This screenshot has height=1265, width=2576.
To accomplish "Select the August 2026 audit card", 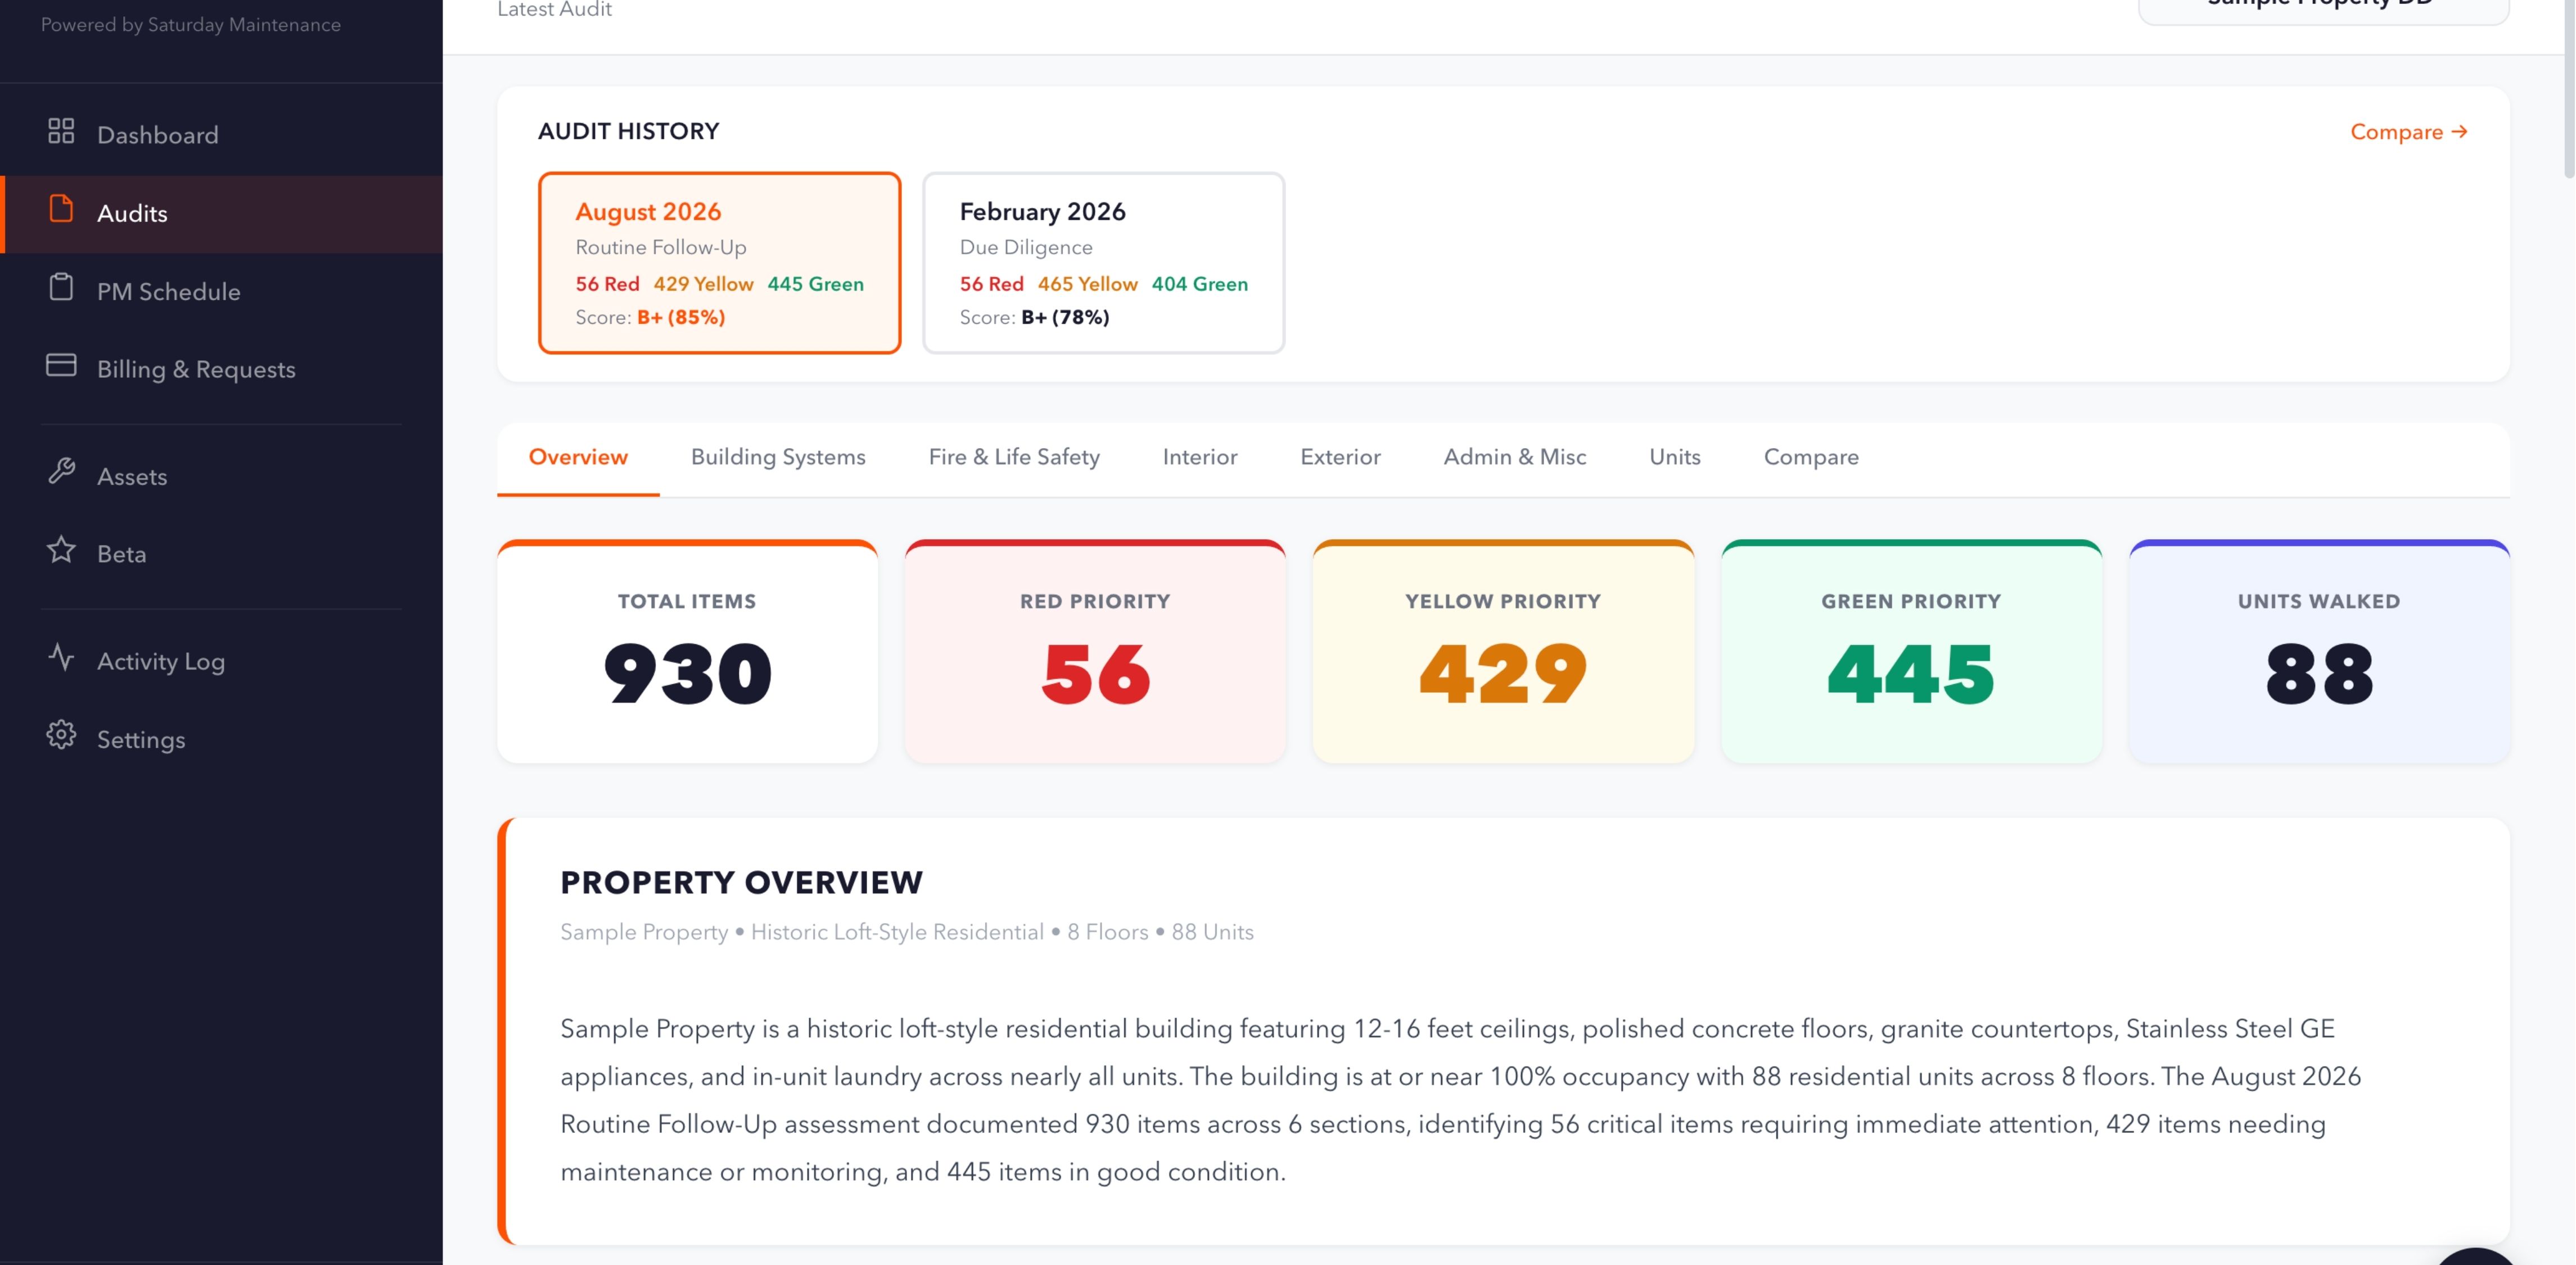I will tap(719, 263).
